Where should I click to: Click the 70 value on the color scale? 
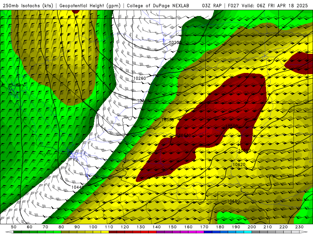point(45,227)
